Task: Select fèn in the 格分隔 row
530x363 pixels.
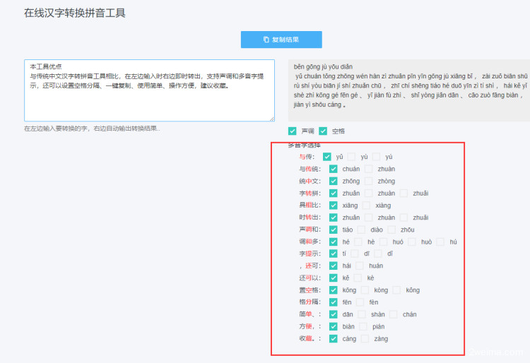Action: click(360, 302)
